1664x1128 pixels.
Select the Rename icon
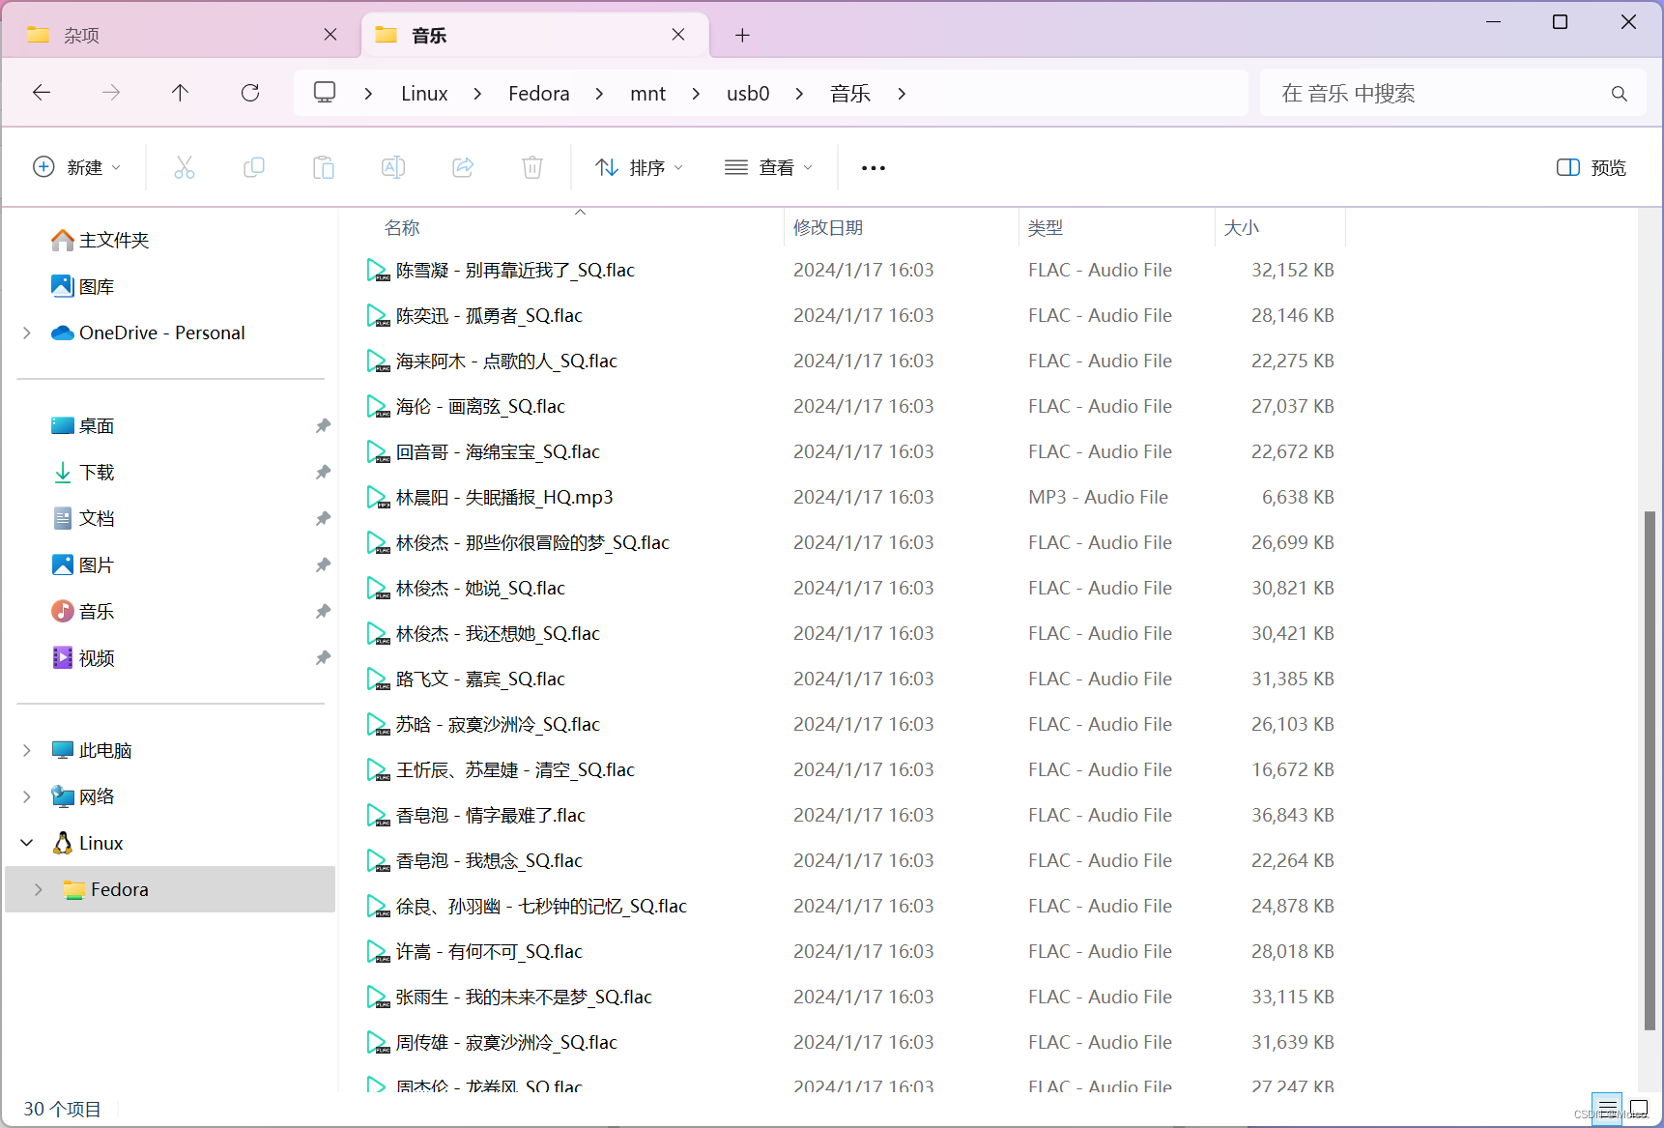(x=393, y=167)
